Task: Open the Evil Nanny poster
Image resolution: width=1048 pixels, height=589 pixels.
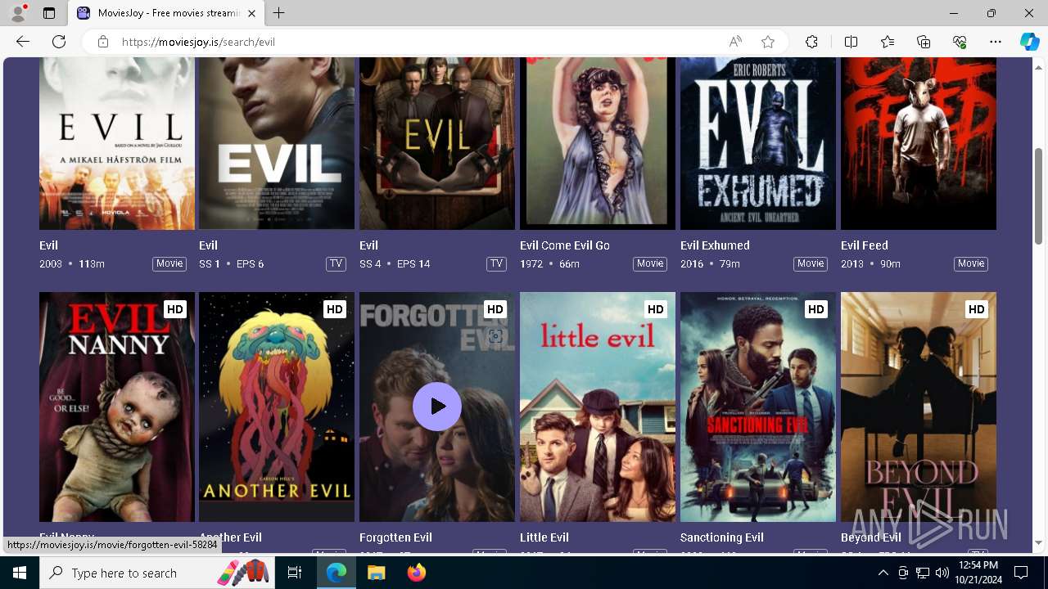Action: click(x=117, y=407)
